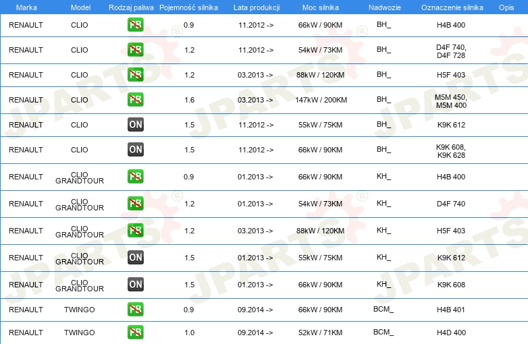Click production date 09.2014 in Twingo 0.9 row
This screenshot has width=528, height=344.
tap(255, 310)
